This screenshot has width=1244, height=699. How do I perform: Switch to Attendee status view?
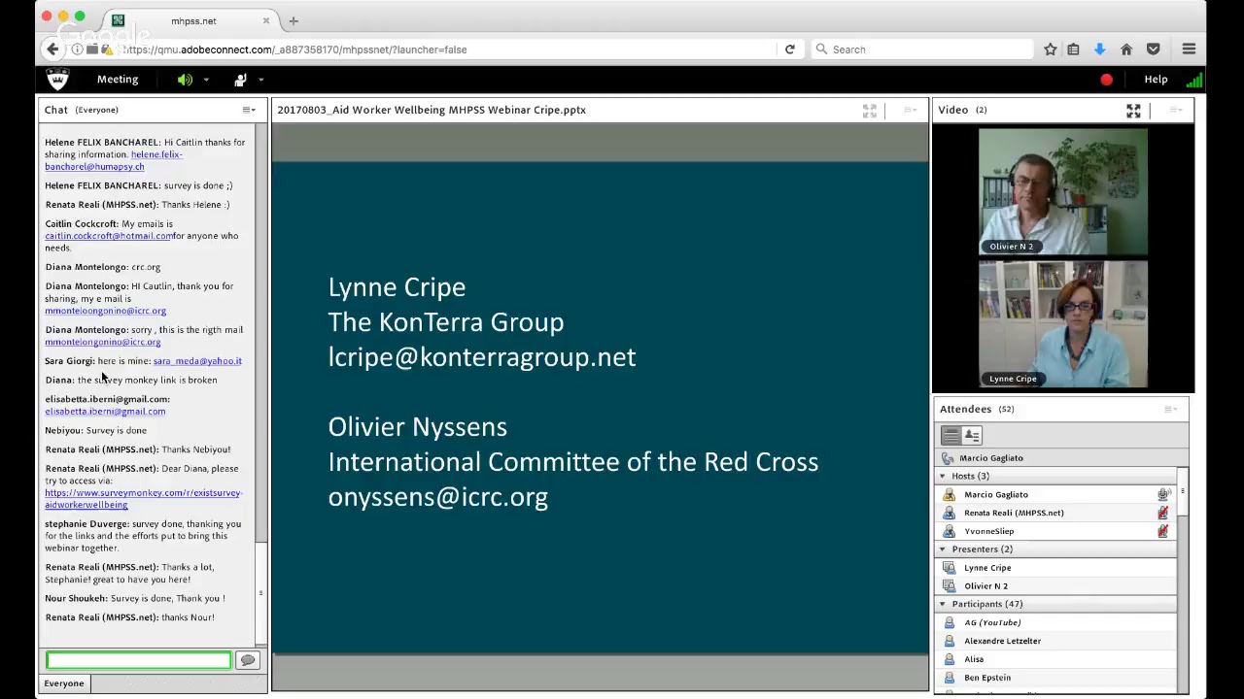(972, 435)
